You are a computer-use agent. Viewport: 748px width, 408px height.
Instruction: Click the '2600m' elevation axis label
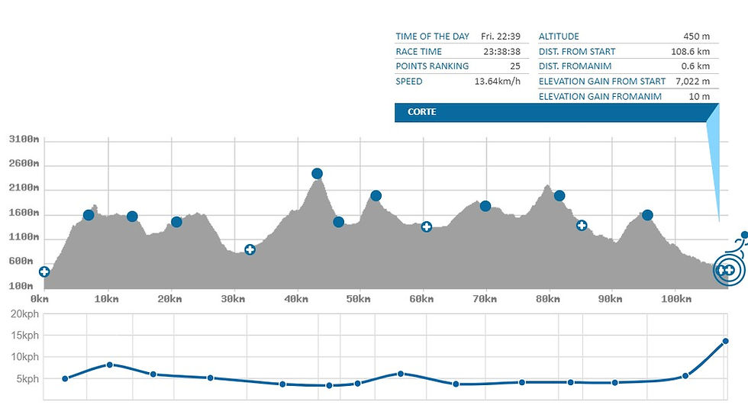tap(24, 163)
